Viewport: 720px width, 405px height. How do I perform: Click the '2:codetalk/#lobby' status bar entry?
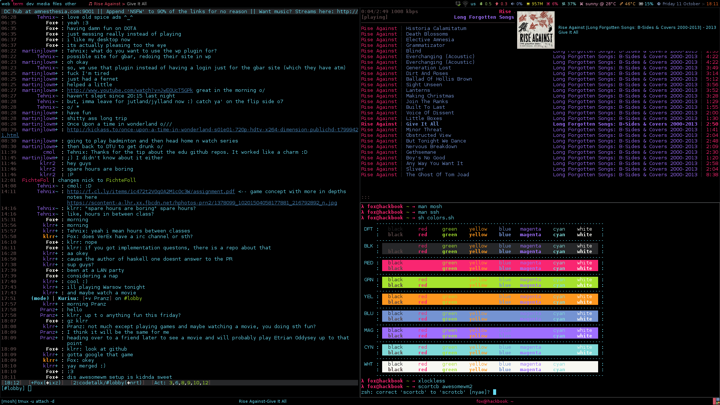[x=107, y=383]
